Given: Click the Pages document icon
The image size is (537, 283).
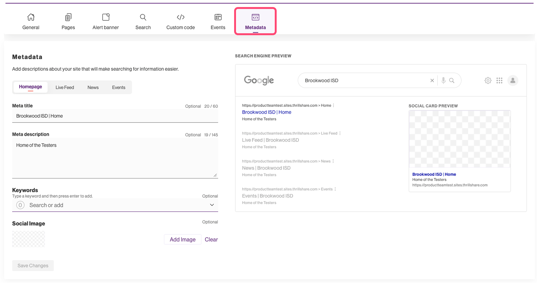Looking at the screenshot, I should 68,17.
